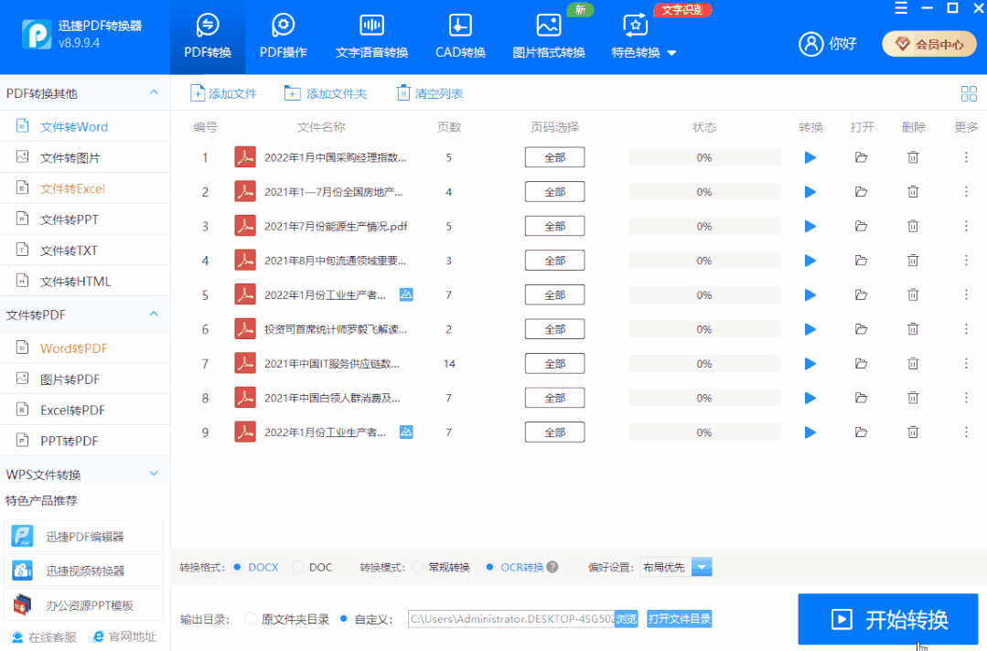This screenshot has height=651, width=987.
Task: Select 文件转Word in sidebar
Action: tap(85, 126)
